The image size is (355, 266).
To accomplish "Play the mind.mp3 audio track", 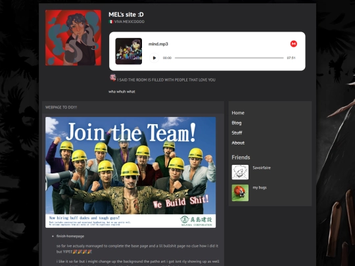I will point(154,58).
